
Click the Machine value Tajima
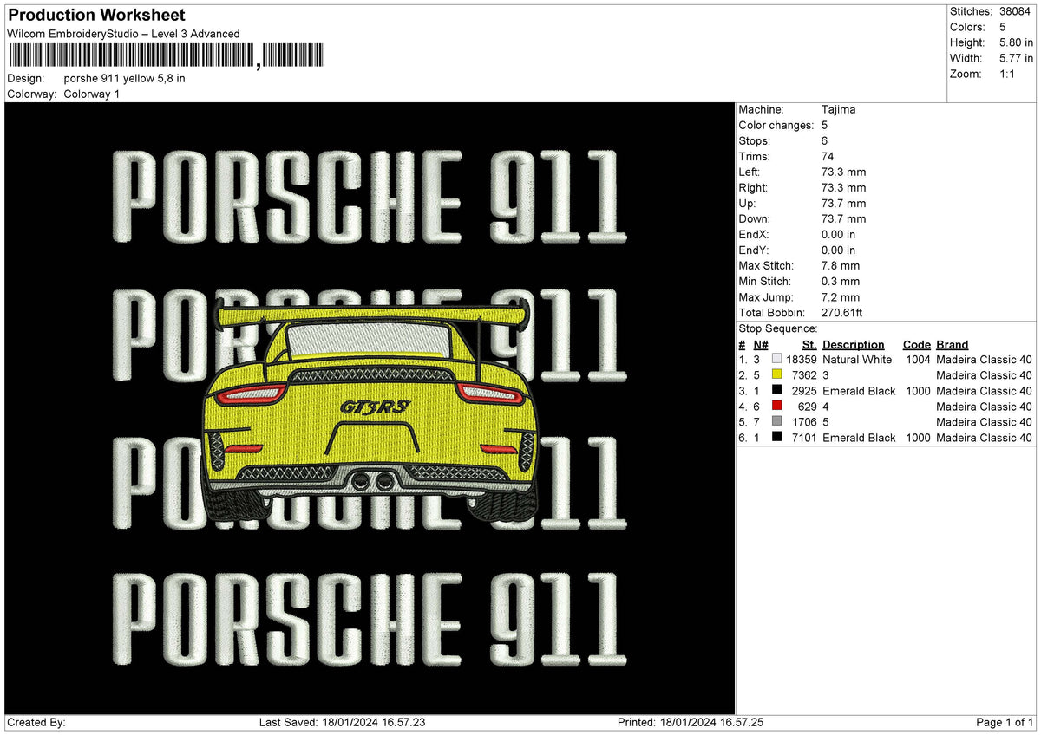tap(838, 110)
